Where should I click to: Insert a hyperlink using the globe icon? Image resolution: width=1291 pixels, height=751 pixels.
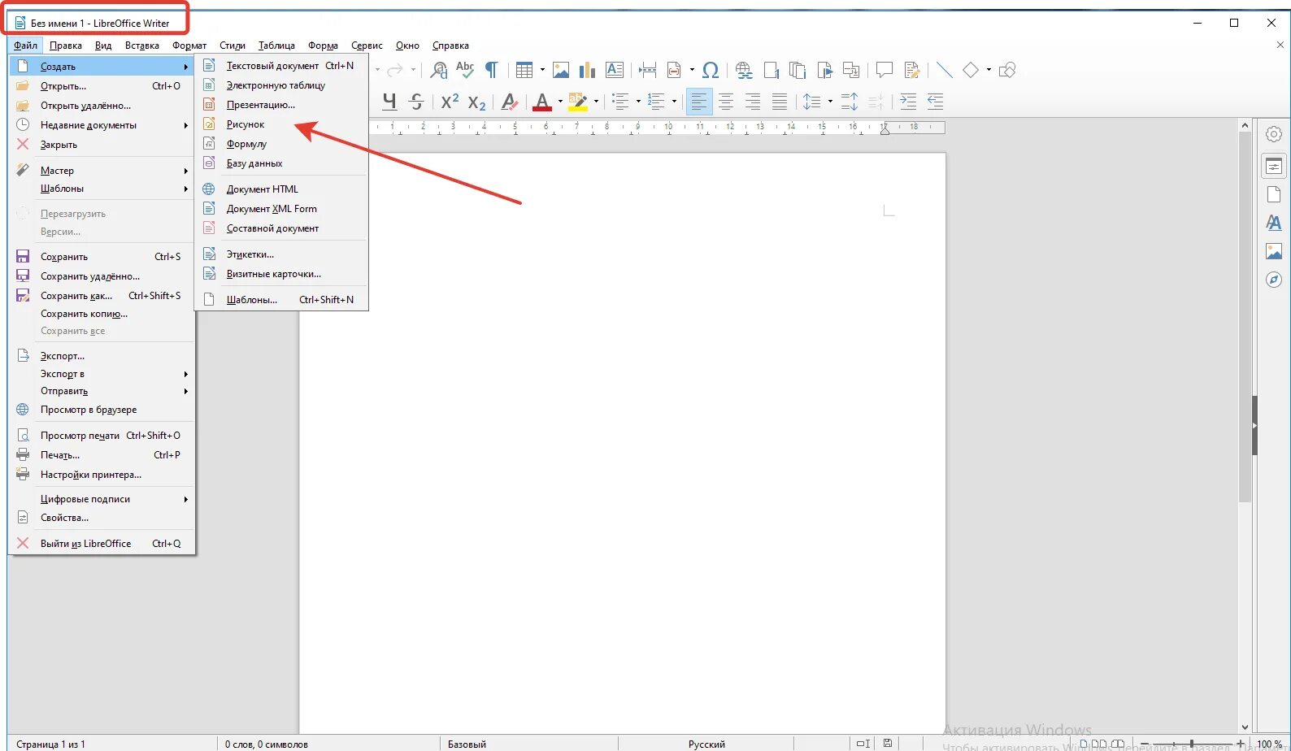tap(744, 70)
